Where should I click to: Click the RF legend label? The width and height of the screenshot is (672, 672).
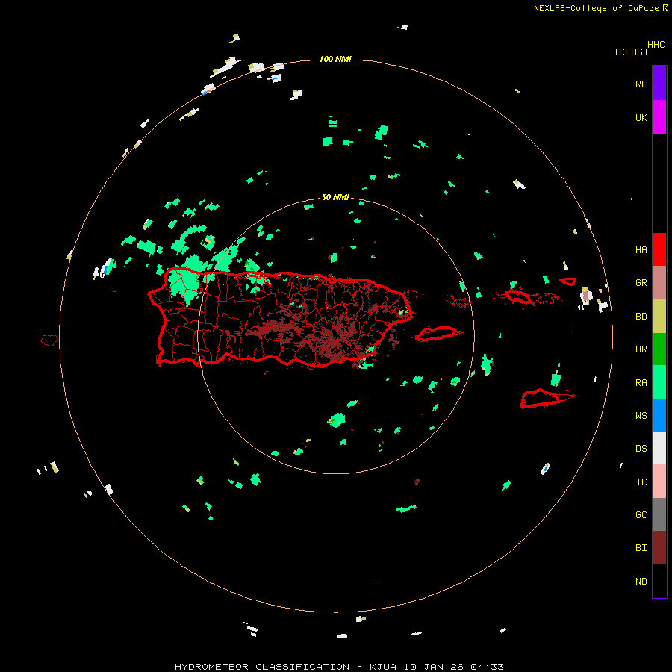click(641, 84)
